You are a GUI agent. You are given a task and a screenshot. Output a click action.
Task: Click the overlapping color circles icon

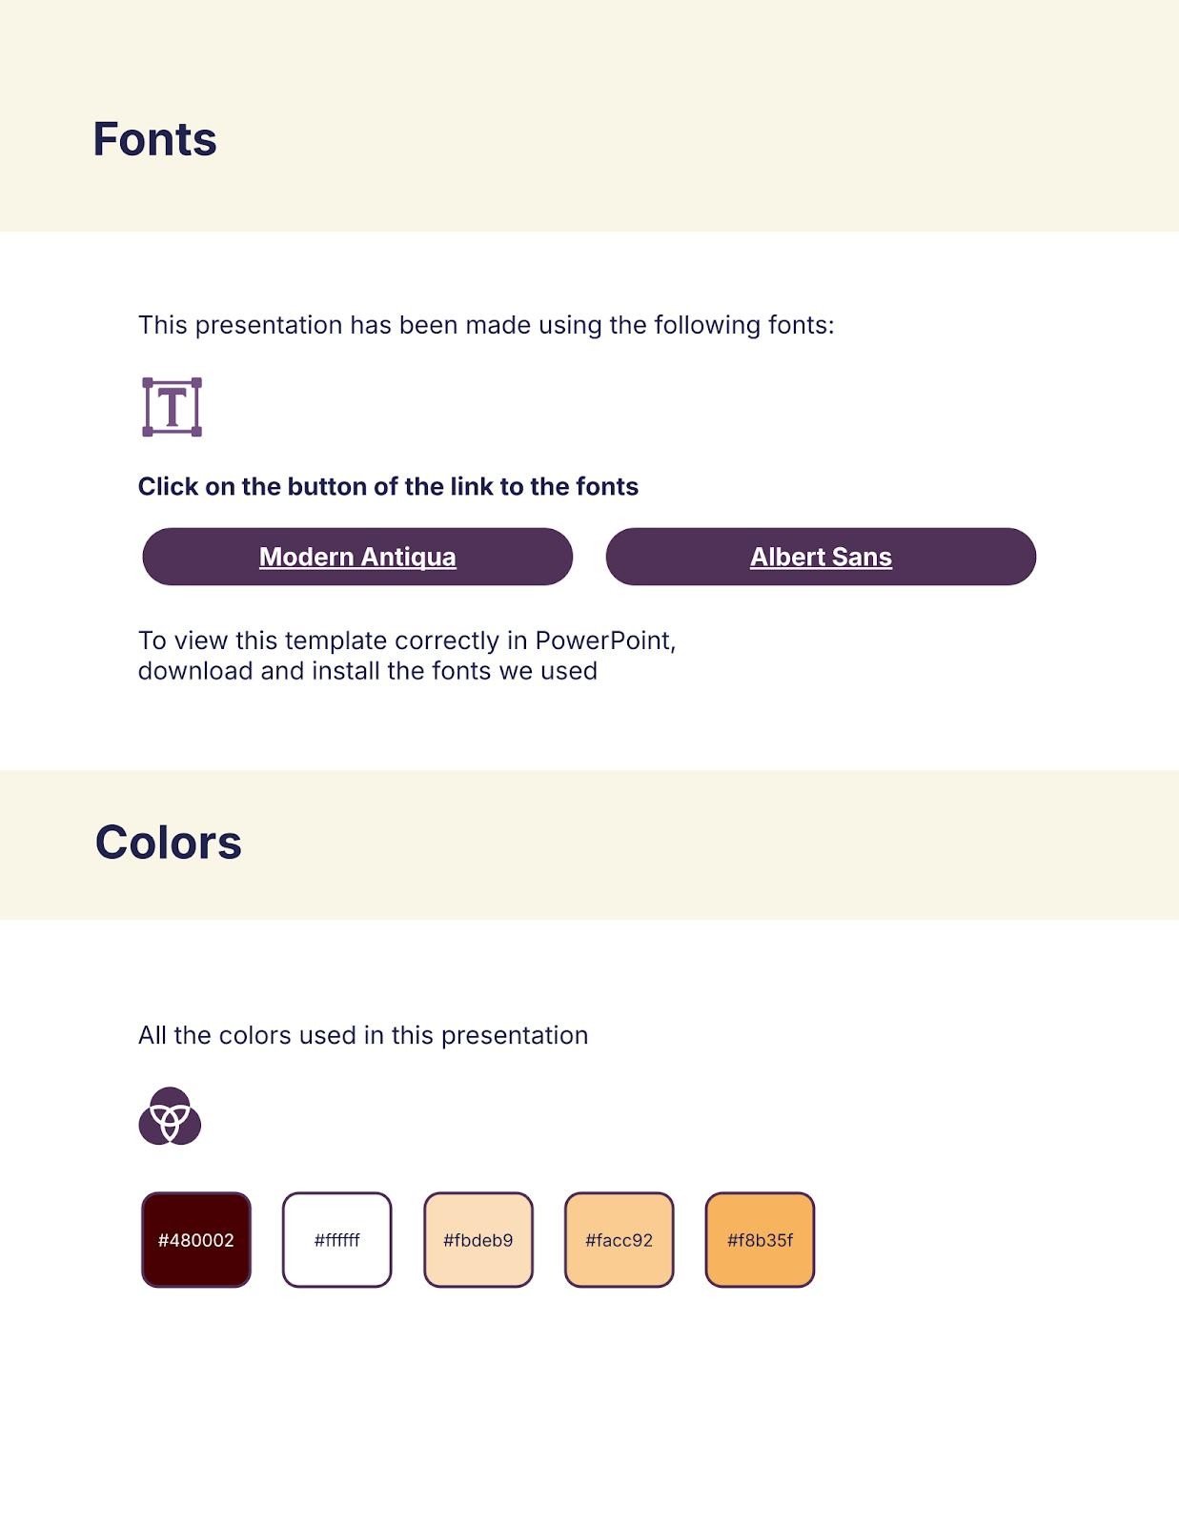170,1115
